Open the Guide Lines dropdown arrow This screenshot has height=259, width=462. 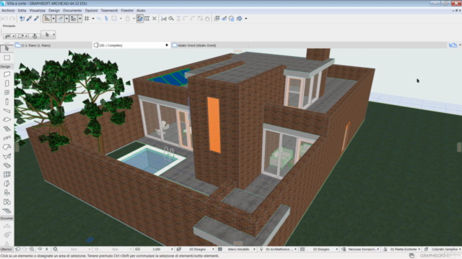click(53, 19)
